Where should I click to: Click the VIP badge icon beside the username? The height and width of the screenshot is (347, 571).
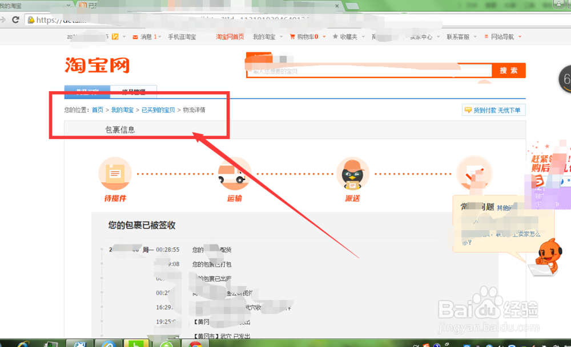click(x=115, y=36)
